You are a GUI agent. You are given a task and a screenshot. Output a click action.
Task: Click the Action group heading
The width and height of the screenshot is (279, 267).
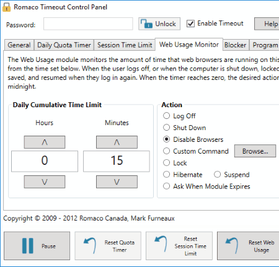(x=172, y=105)
